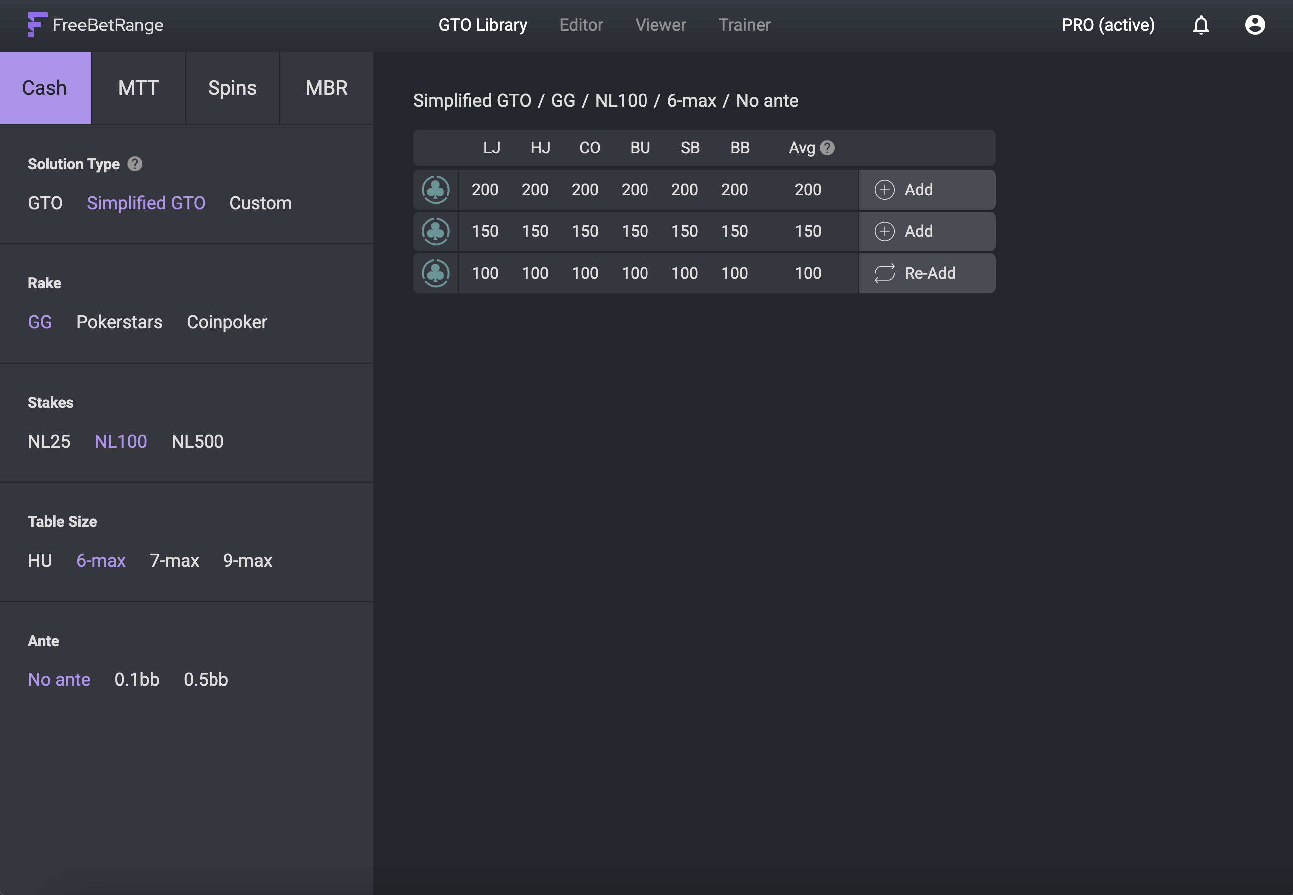Open the Trainer menu item
Screen dimensions: 1293x895
744,25
